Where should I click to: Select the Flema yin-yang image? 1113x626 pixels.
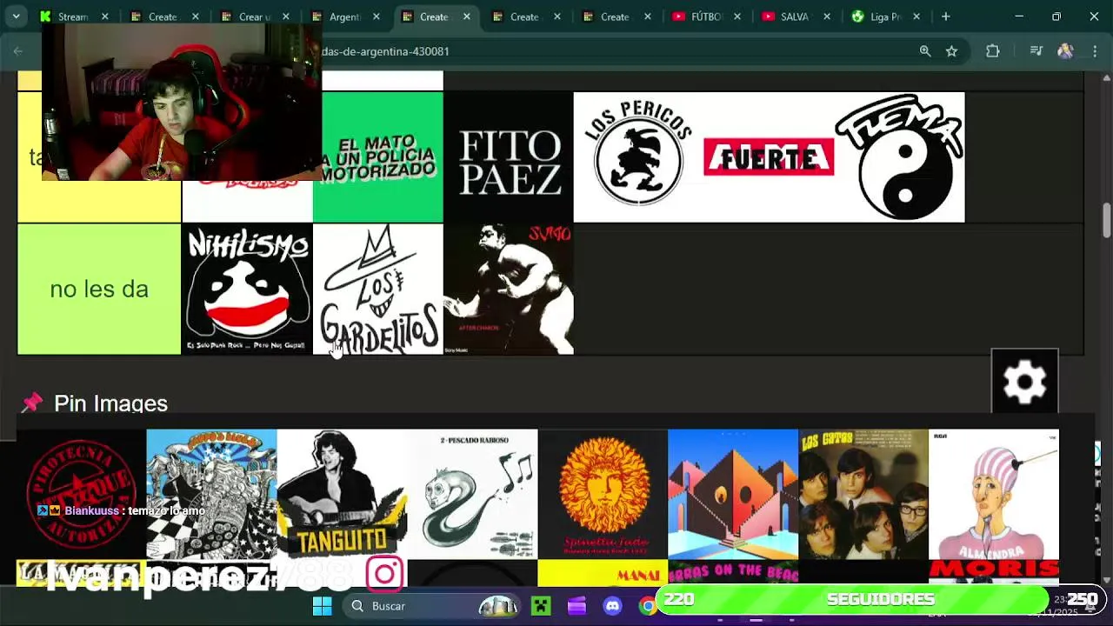[899, 157]
